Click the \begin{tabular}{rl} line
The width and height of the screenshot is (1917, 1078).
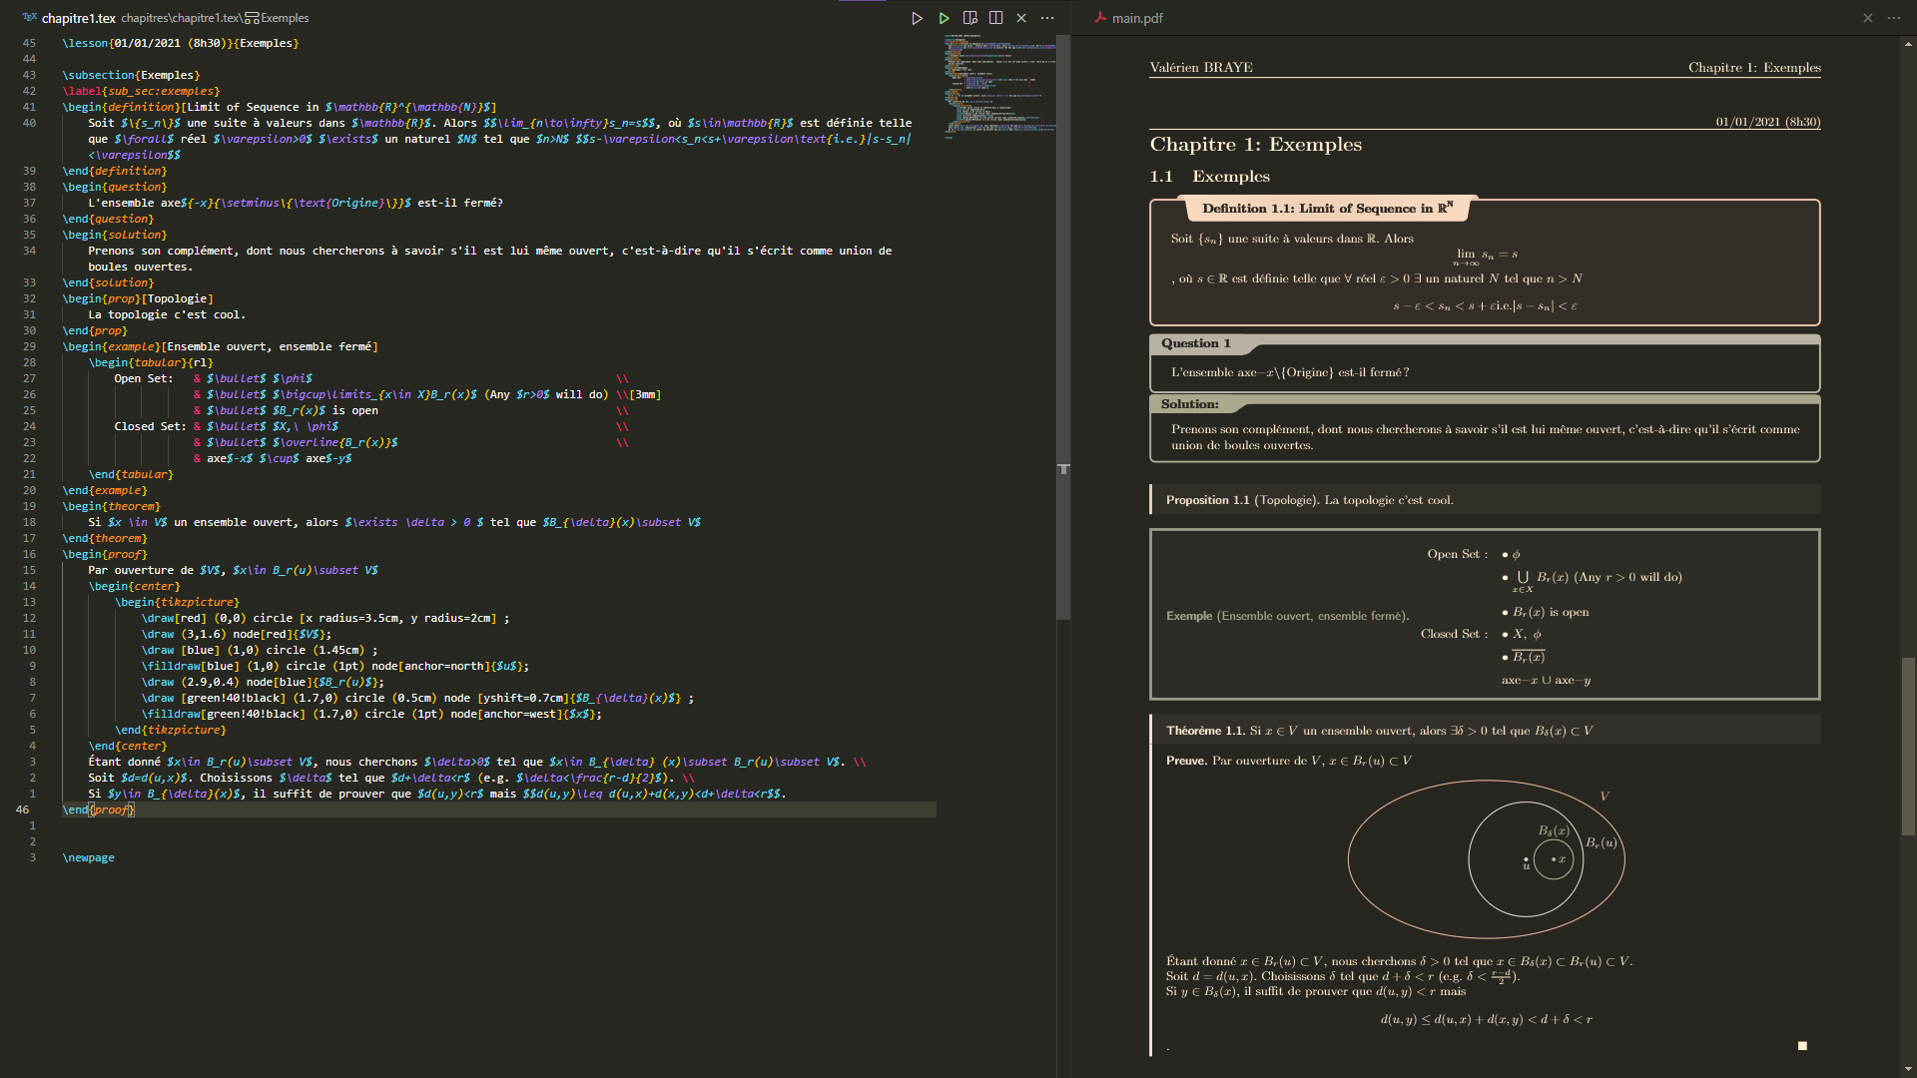point(151,362)
